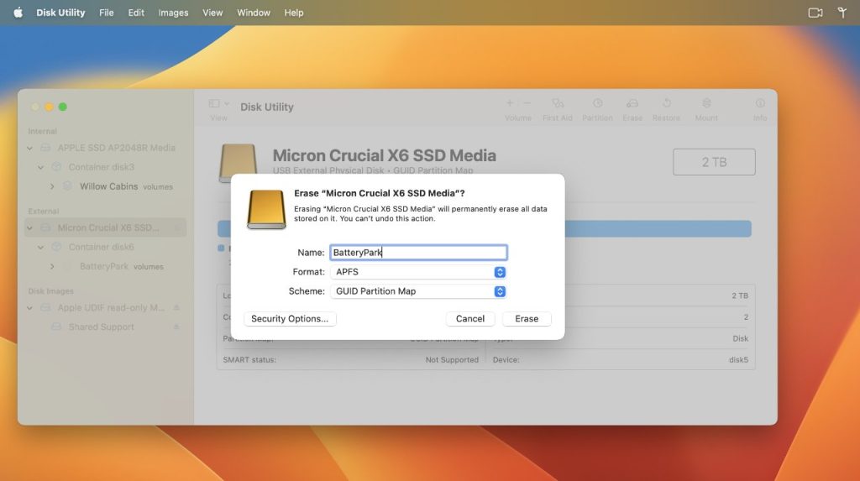Click the Partition toolbar icon
This screenshot has width=860, height=481.
597,103
